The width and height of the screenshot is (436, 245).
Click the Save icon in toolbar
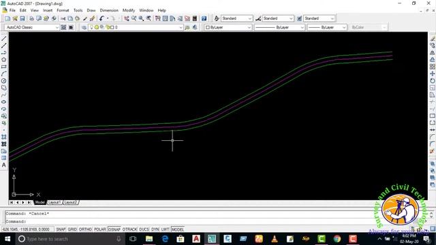point(22,18)
